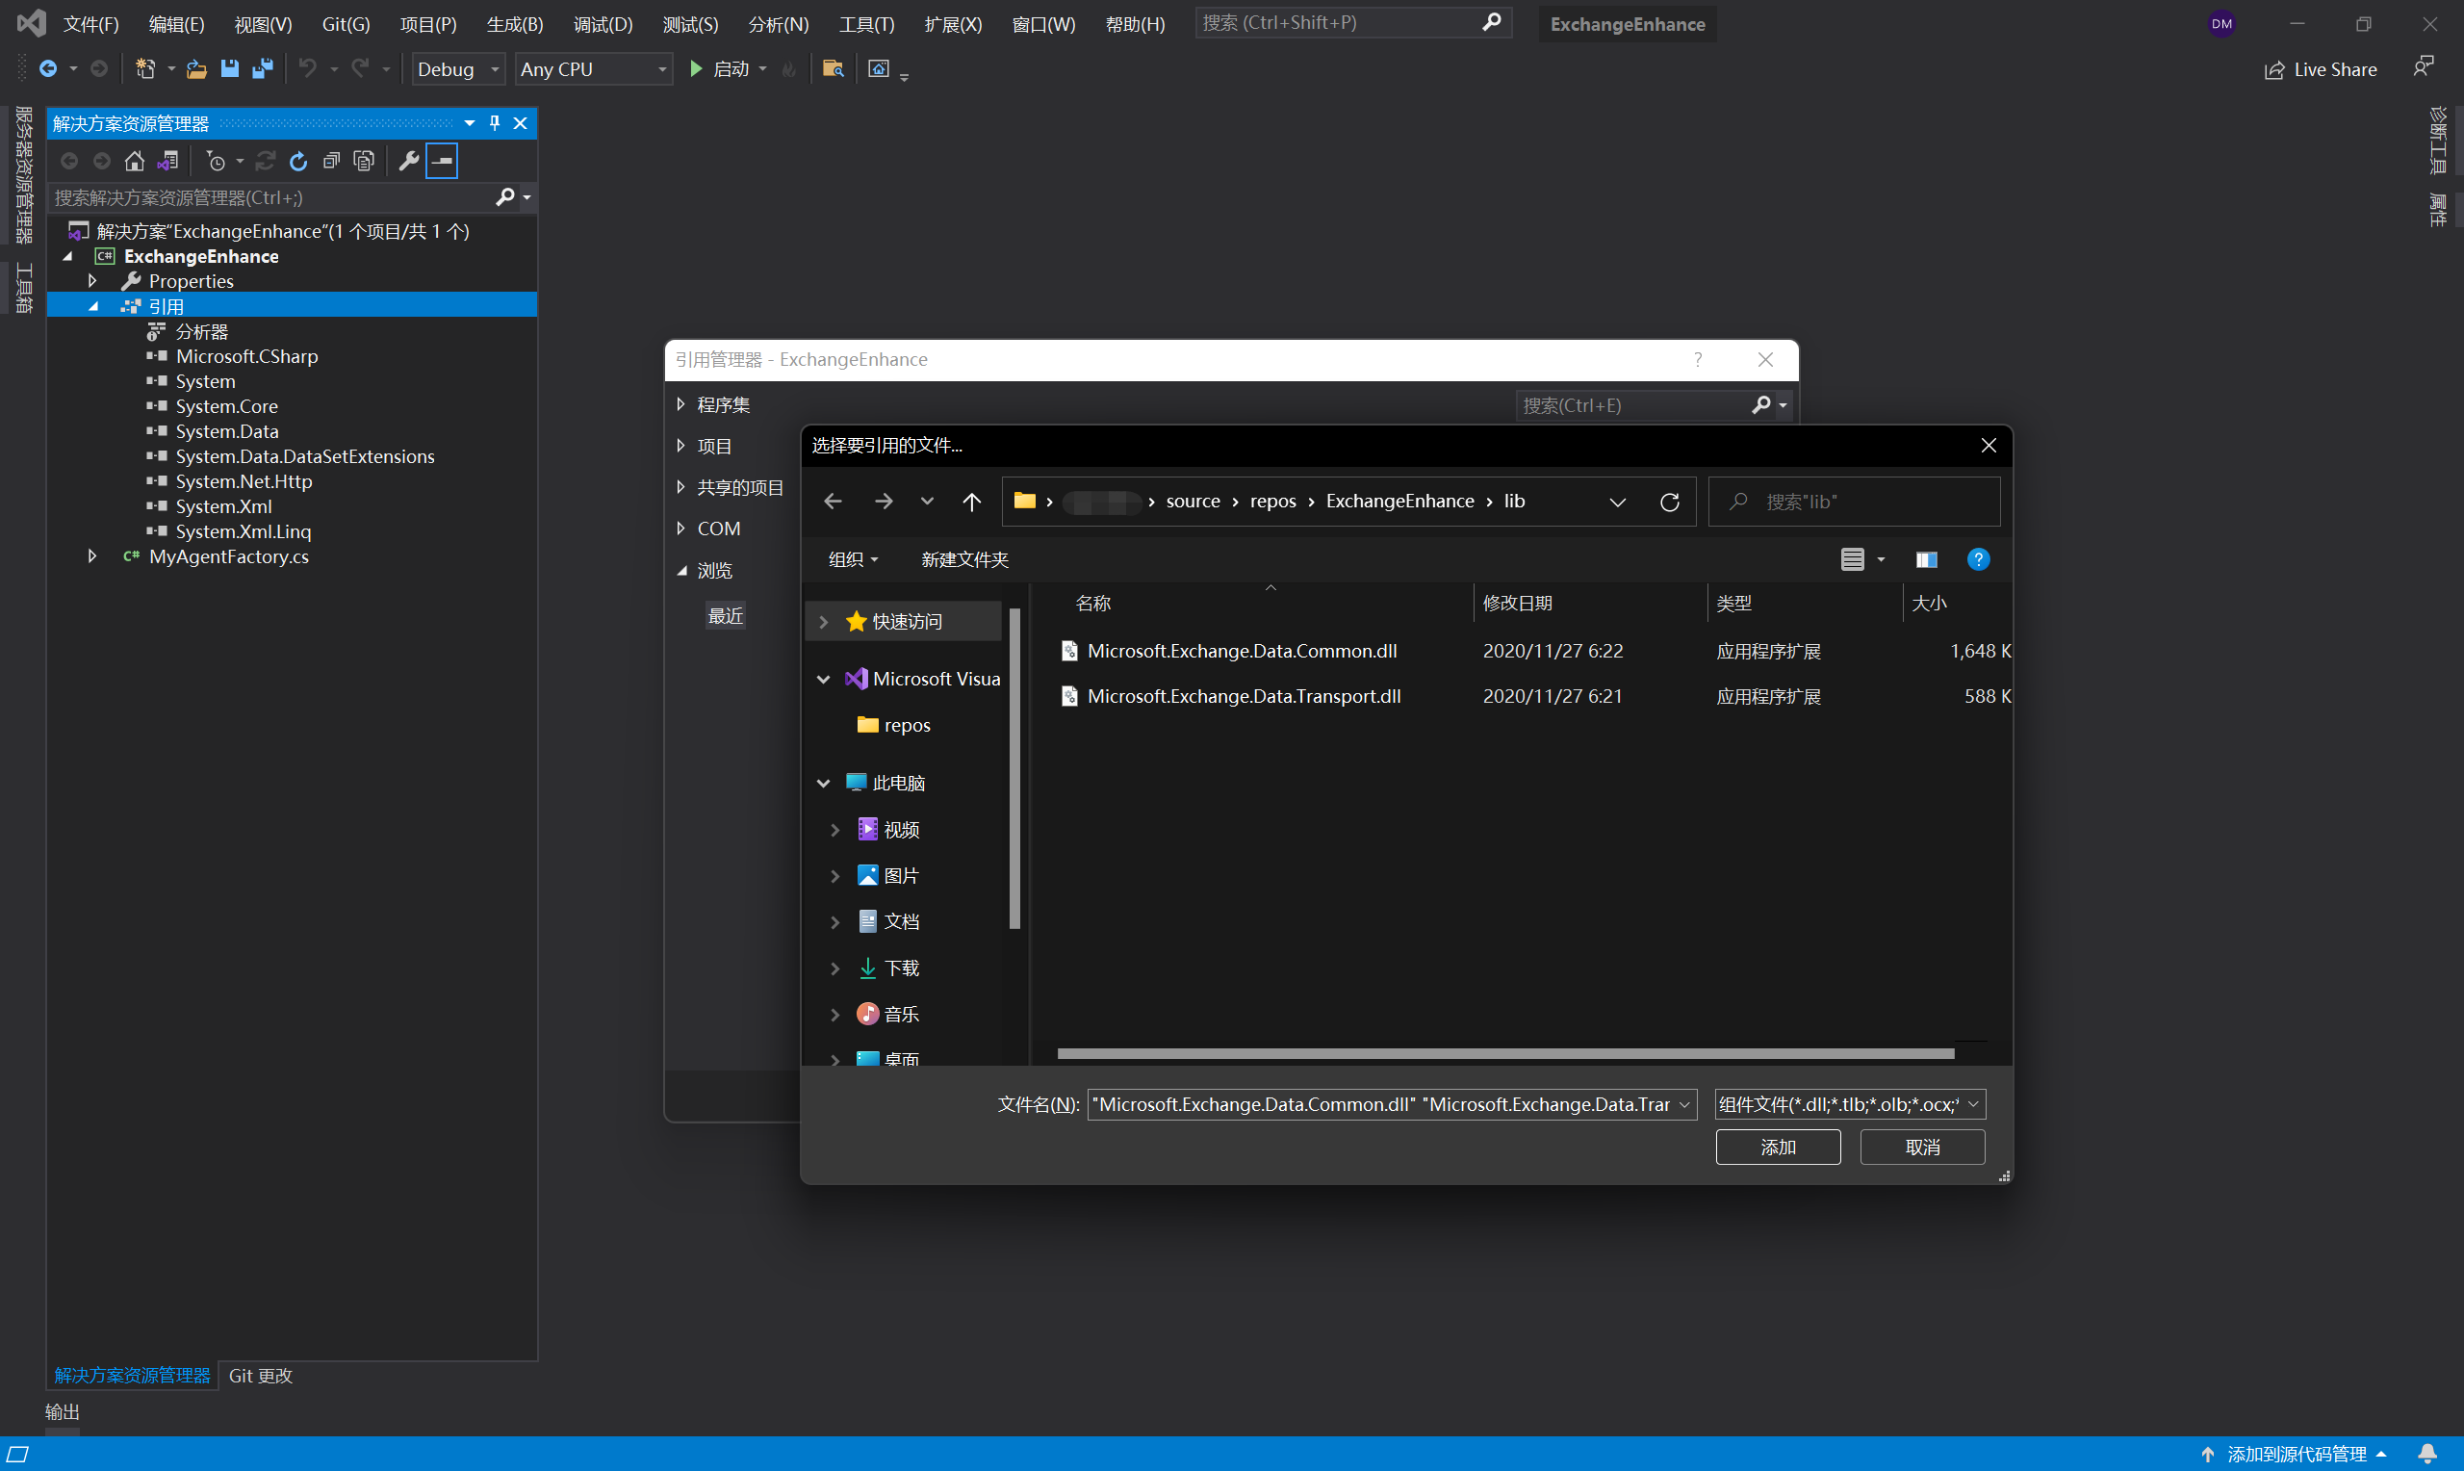
Task: Open the 调试(D) menu
Action: coord(603,24)
